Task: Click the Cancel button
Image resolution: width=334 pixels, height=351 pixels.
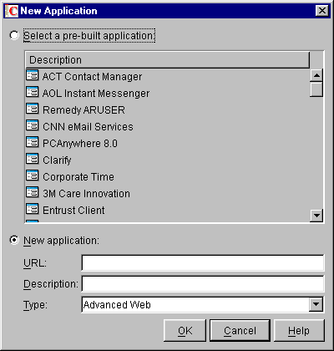Action: point(240,331)
